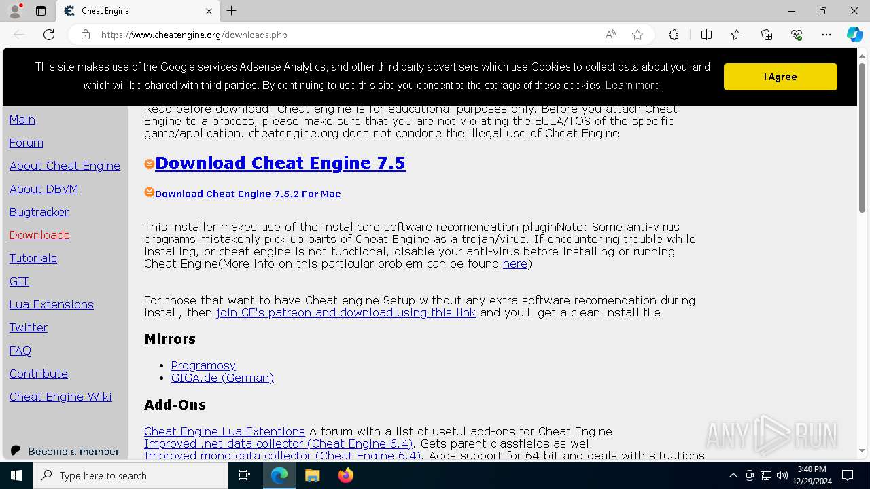Viewport: 870px width, 489px height.
Task: Refresh the page with reload icon
Action: tap(49, 35)
